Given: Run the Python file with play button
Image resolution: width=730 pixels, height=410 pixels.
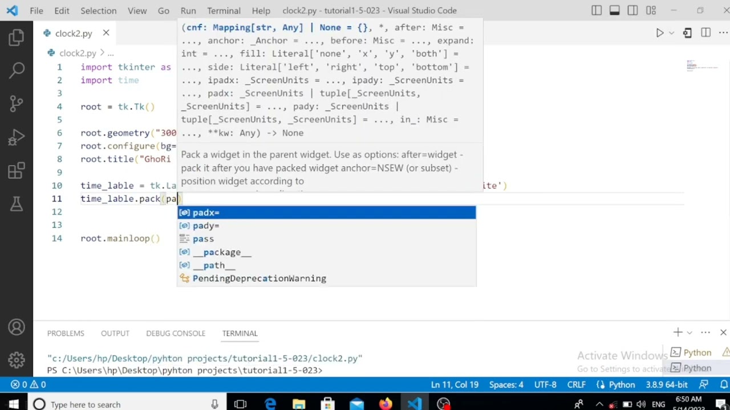Looking at the screenshot, I should [659, 33].
